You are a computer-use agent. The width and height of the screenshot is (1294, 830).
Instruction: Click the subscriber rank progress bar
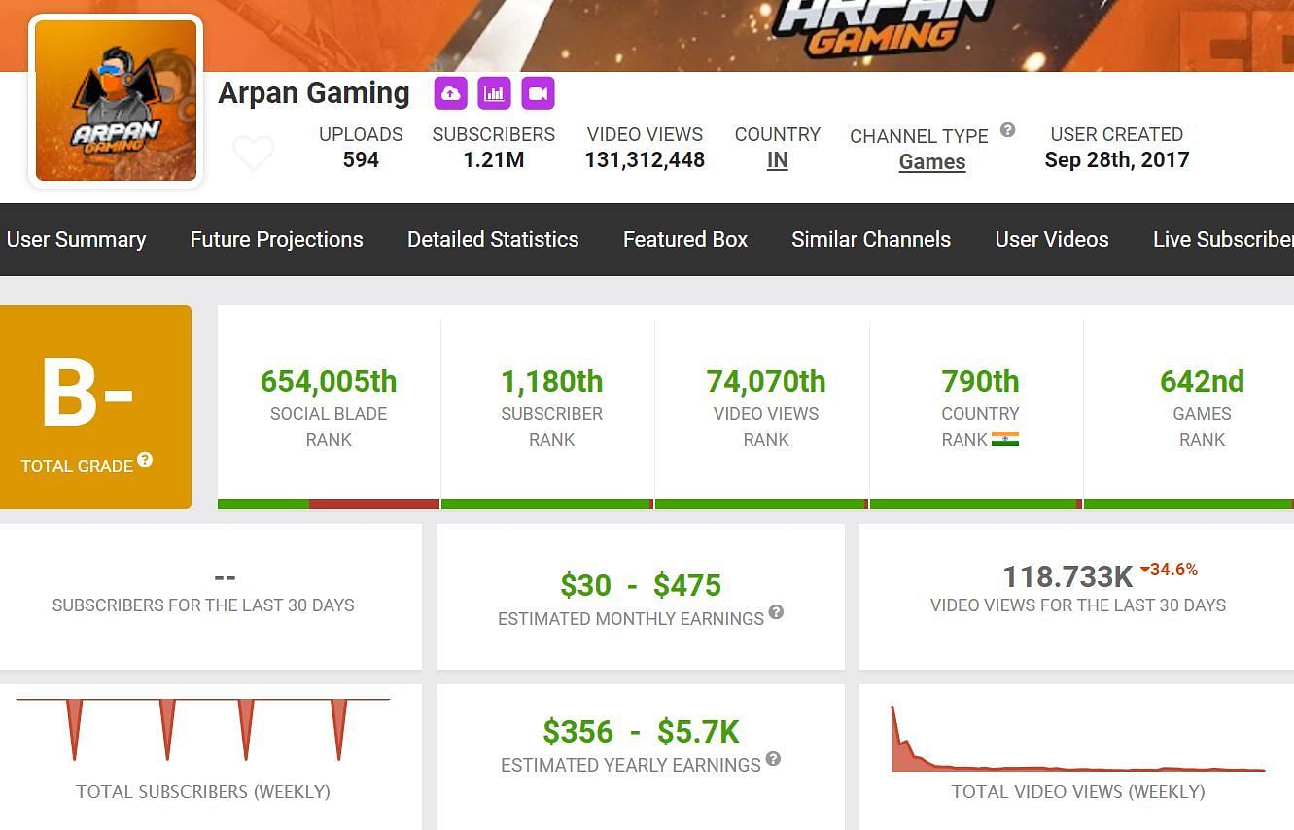[x=547, y=504]
